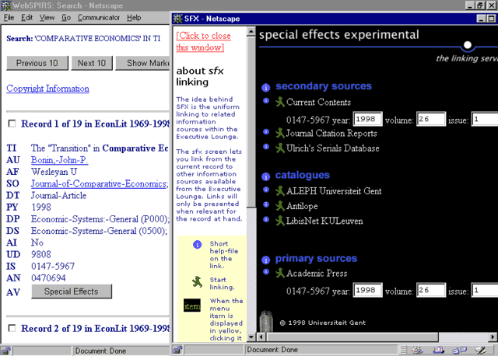Open the Help menu
498x356 pixels.
(134, 17)
